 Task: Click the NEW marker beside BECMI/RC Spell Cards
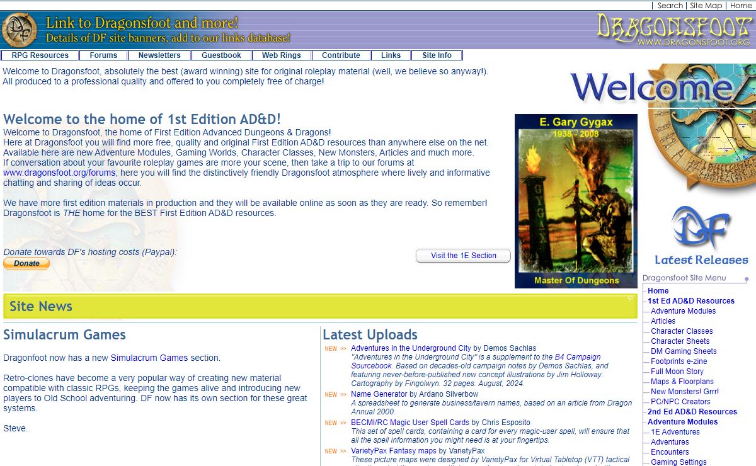(335, 423)
